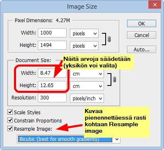Open pixel Height units dropdown
The image size is (164, 150).
tap(84, 46)
